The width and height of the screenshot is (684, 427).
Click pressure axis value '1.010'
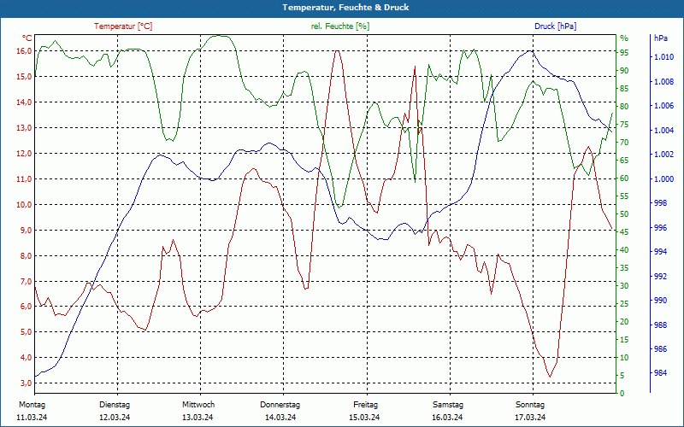point(664,57)
